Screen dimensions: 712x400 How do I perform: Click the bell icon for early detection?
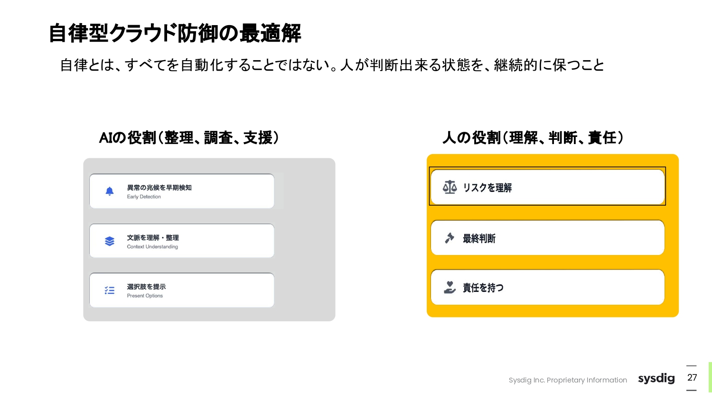110,191
